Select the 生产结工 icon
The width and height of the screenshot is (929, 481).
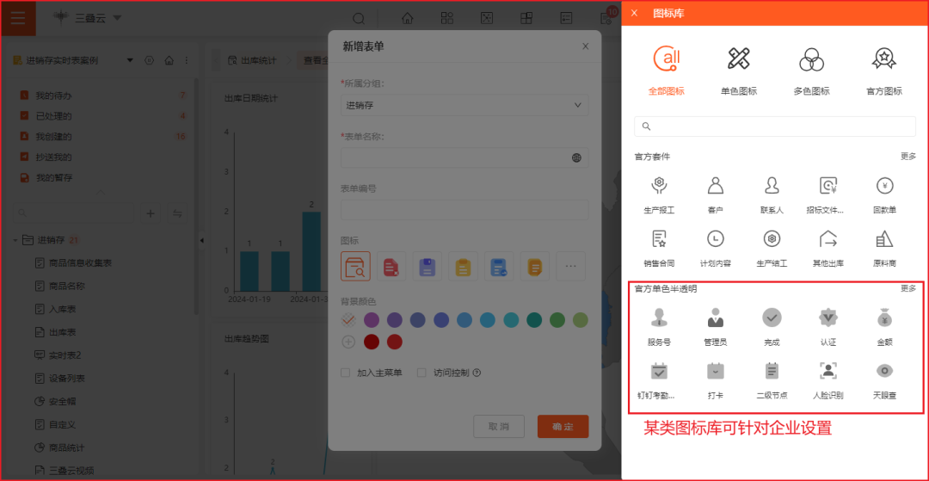[x=772, y=238]
